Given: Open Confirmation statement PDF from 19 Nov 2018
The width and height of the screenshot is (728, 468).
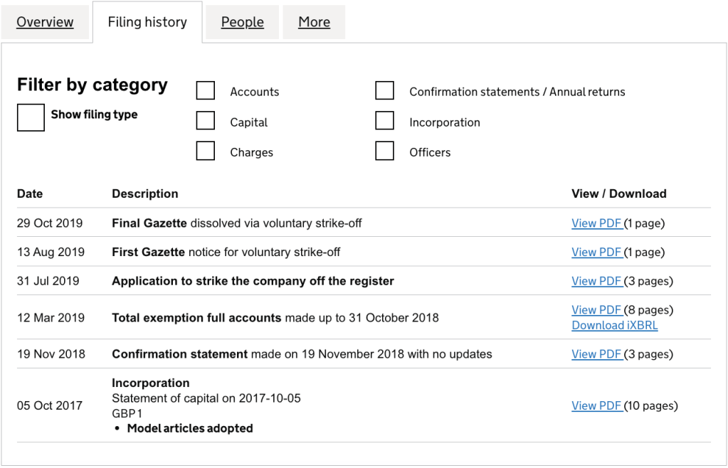Looking at the screenshot, I should click(x=596, y=354).
